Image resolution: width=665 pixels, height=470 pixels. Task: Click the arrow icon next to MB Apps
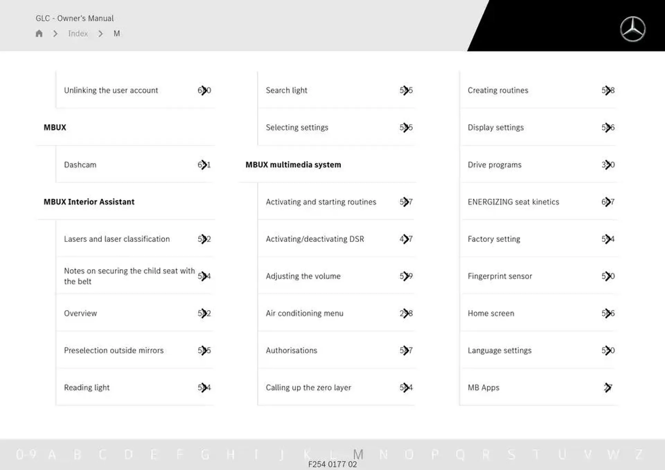click(608, 387)
